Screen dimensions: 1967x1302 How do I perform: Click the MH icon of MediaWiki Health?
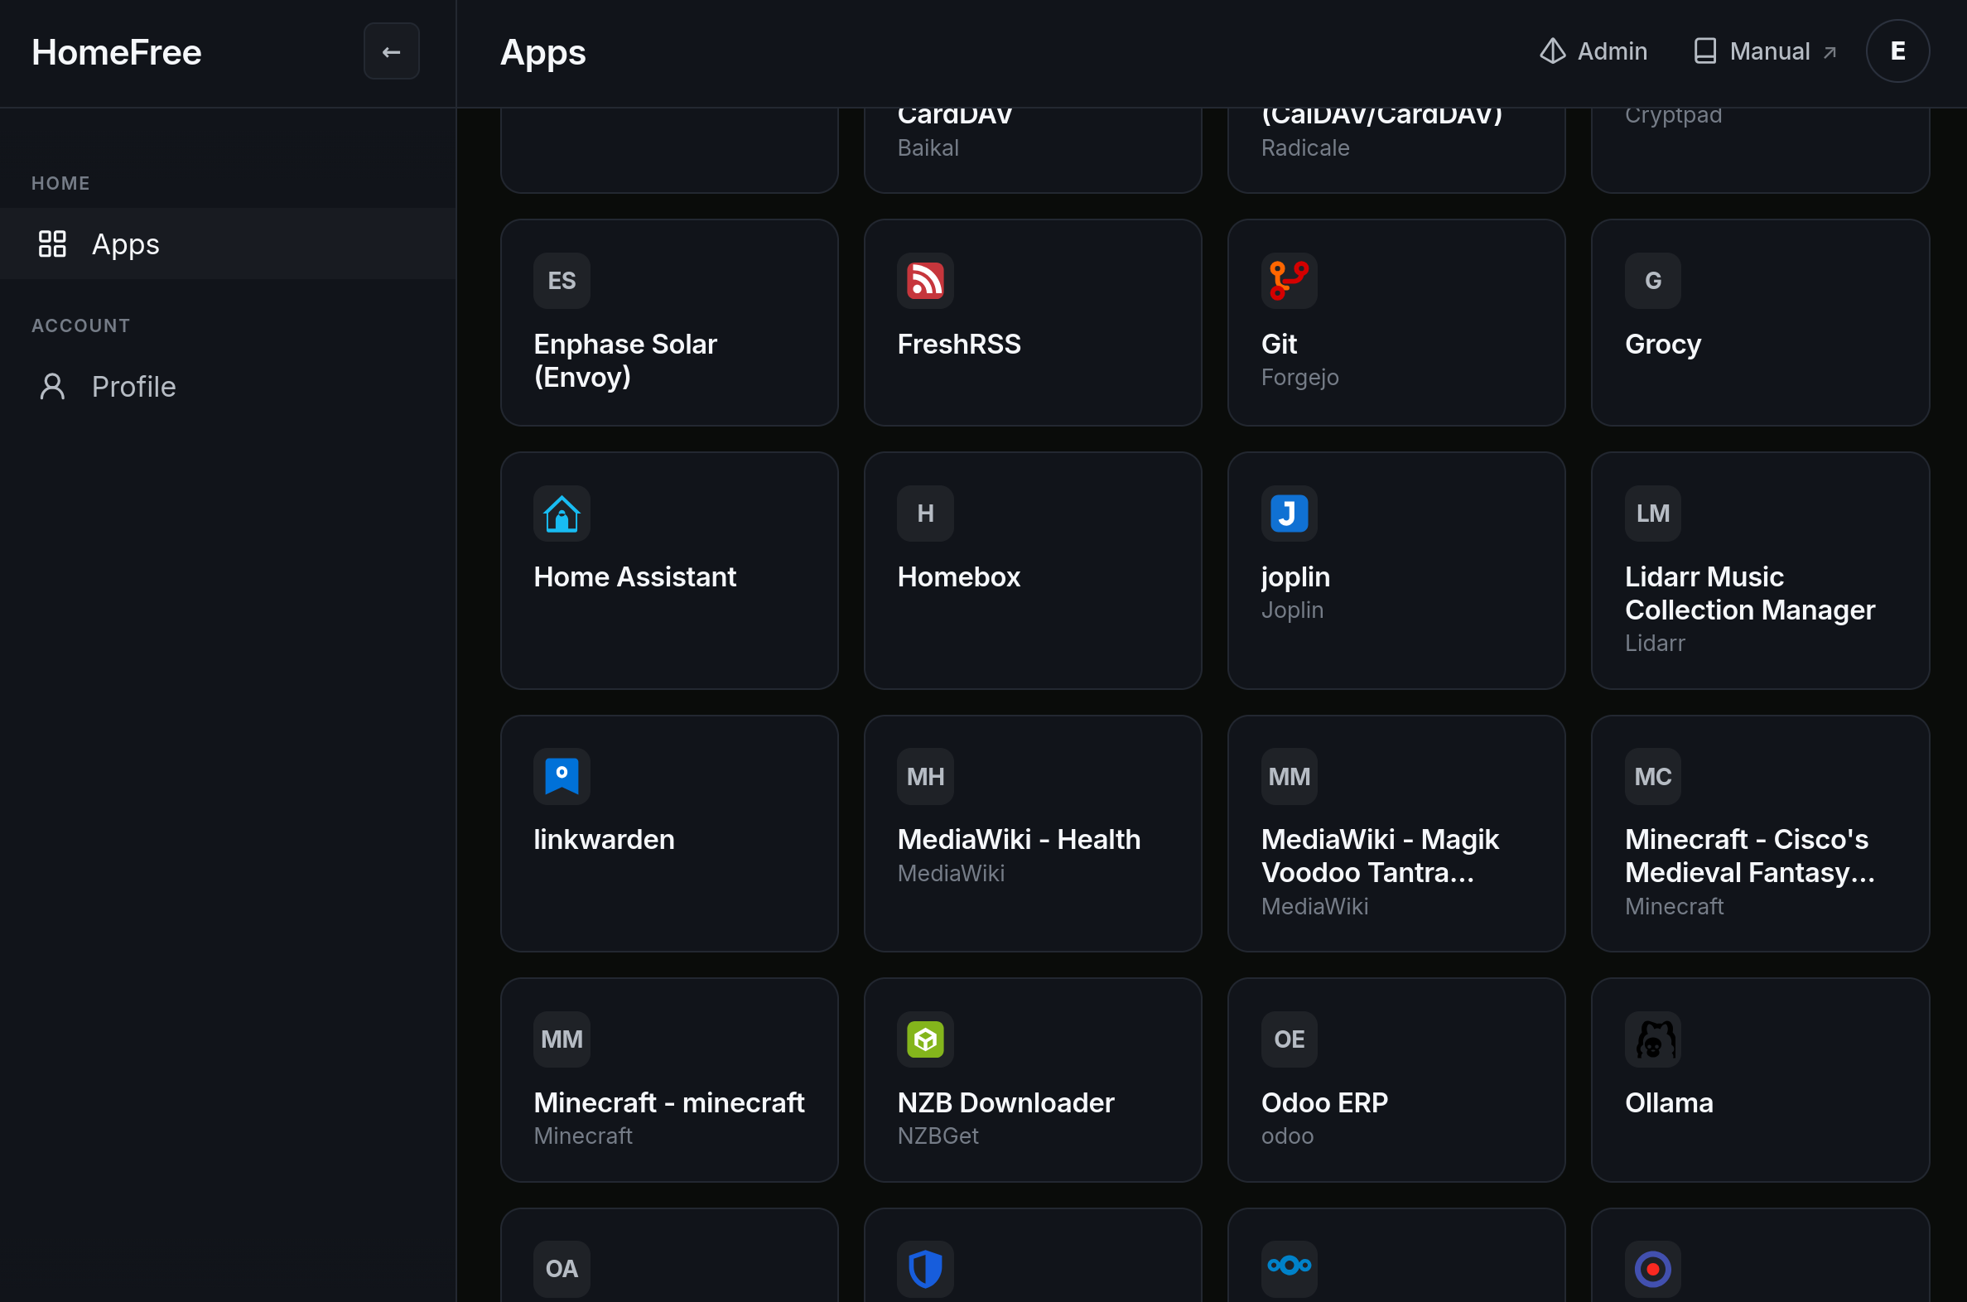click(925, 776)
